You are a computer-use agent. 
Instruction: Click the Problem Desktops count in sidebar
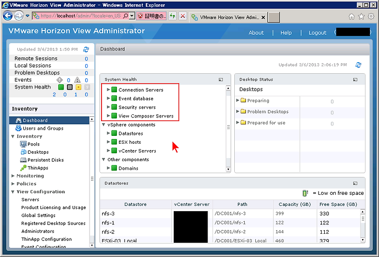tap(86, 73)
